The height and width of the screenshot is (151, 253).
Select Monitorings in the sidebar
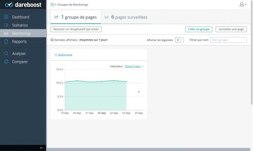(23, 33)
